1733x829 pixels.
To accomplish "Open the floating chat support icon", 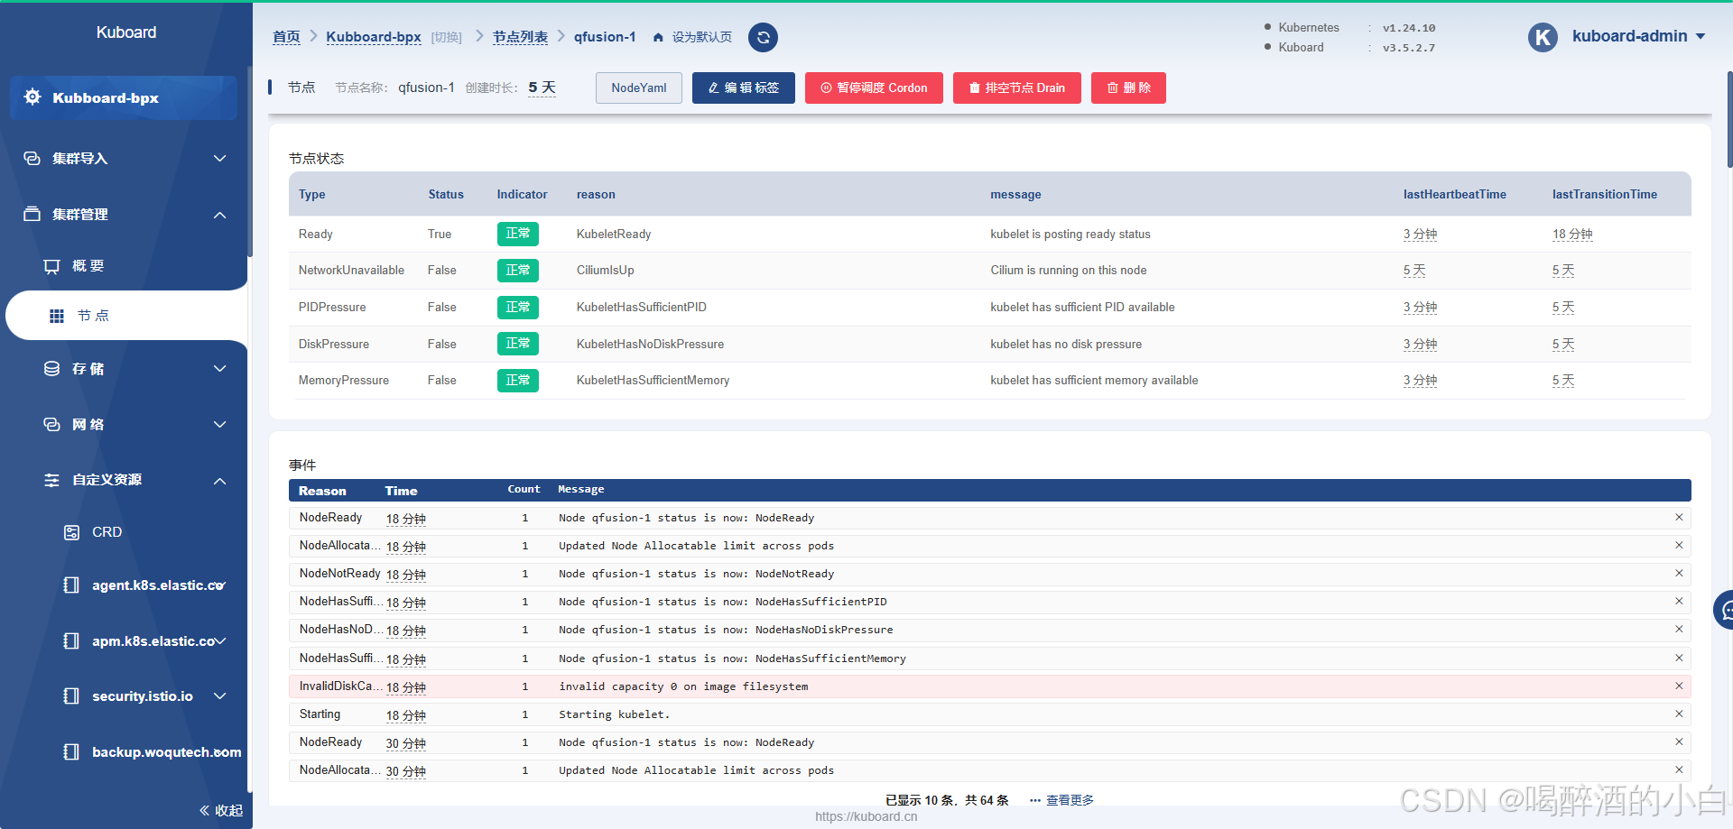I will (x=1724, y=611).
